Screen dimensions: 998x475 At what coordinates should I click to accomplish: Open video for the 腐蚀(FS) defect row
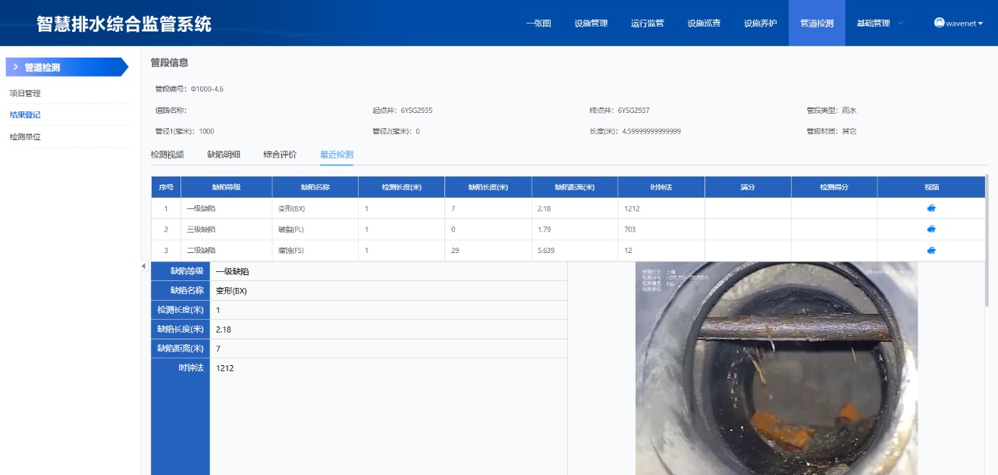(932, 250)
